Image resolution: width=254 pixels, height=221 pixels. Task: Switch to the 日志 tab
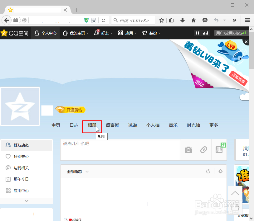tap(74, 125)
